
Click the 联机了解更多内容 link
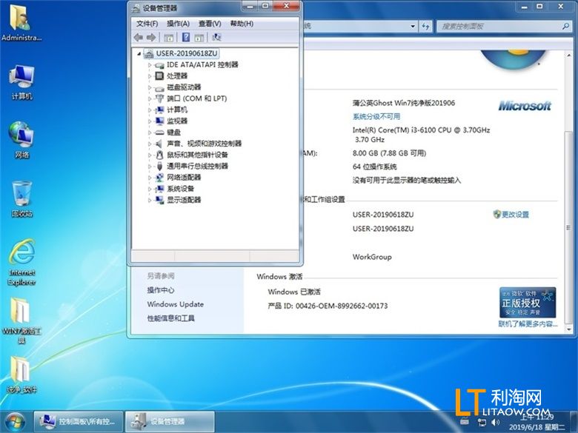[x=528, y=323]
